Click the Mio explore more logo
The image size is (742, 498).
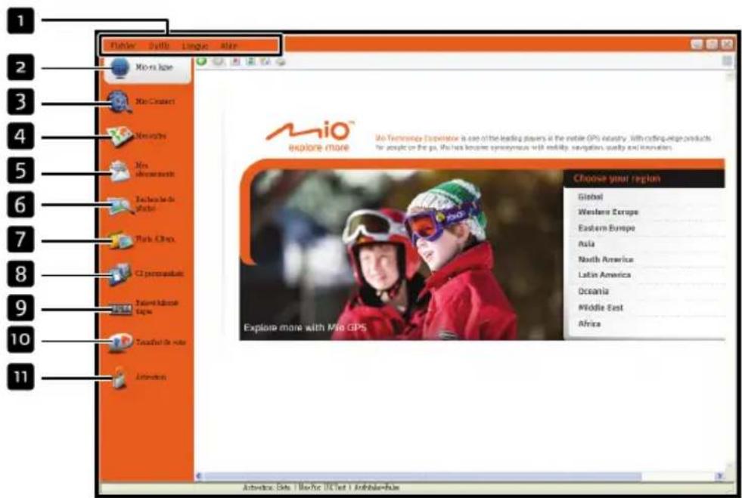310,136
